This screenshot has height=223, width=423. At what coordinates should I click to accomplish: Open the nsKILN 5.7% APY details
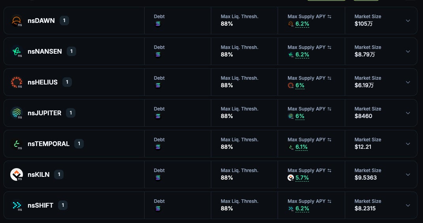[302, 178]
